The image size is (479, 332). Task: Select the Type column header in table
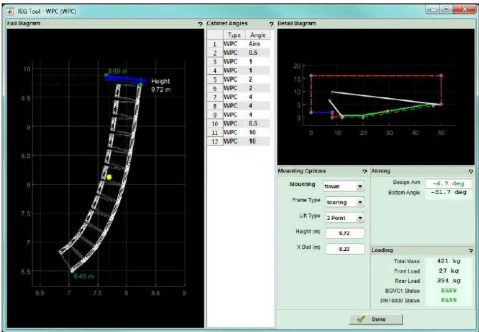click(x=234, y=35)
